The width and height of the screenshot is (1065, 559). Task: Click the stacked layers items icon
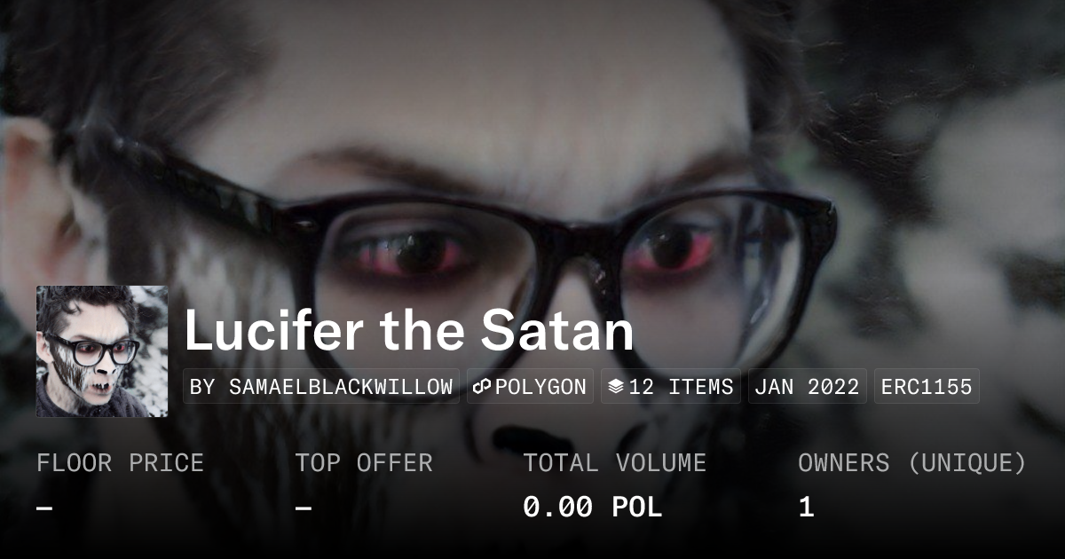[x=616, y=387]
